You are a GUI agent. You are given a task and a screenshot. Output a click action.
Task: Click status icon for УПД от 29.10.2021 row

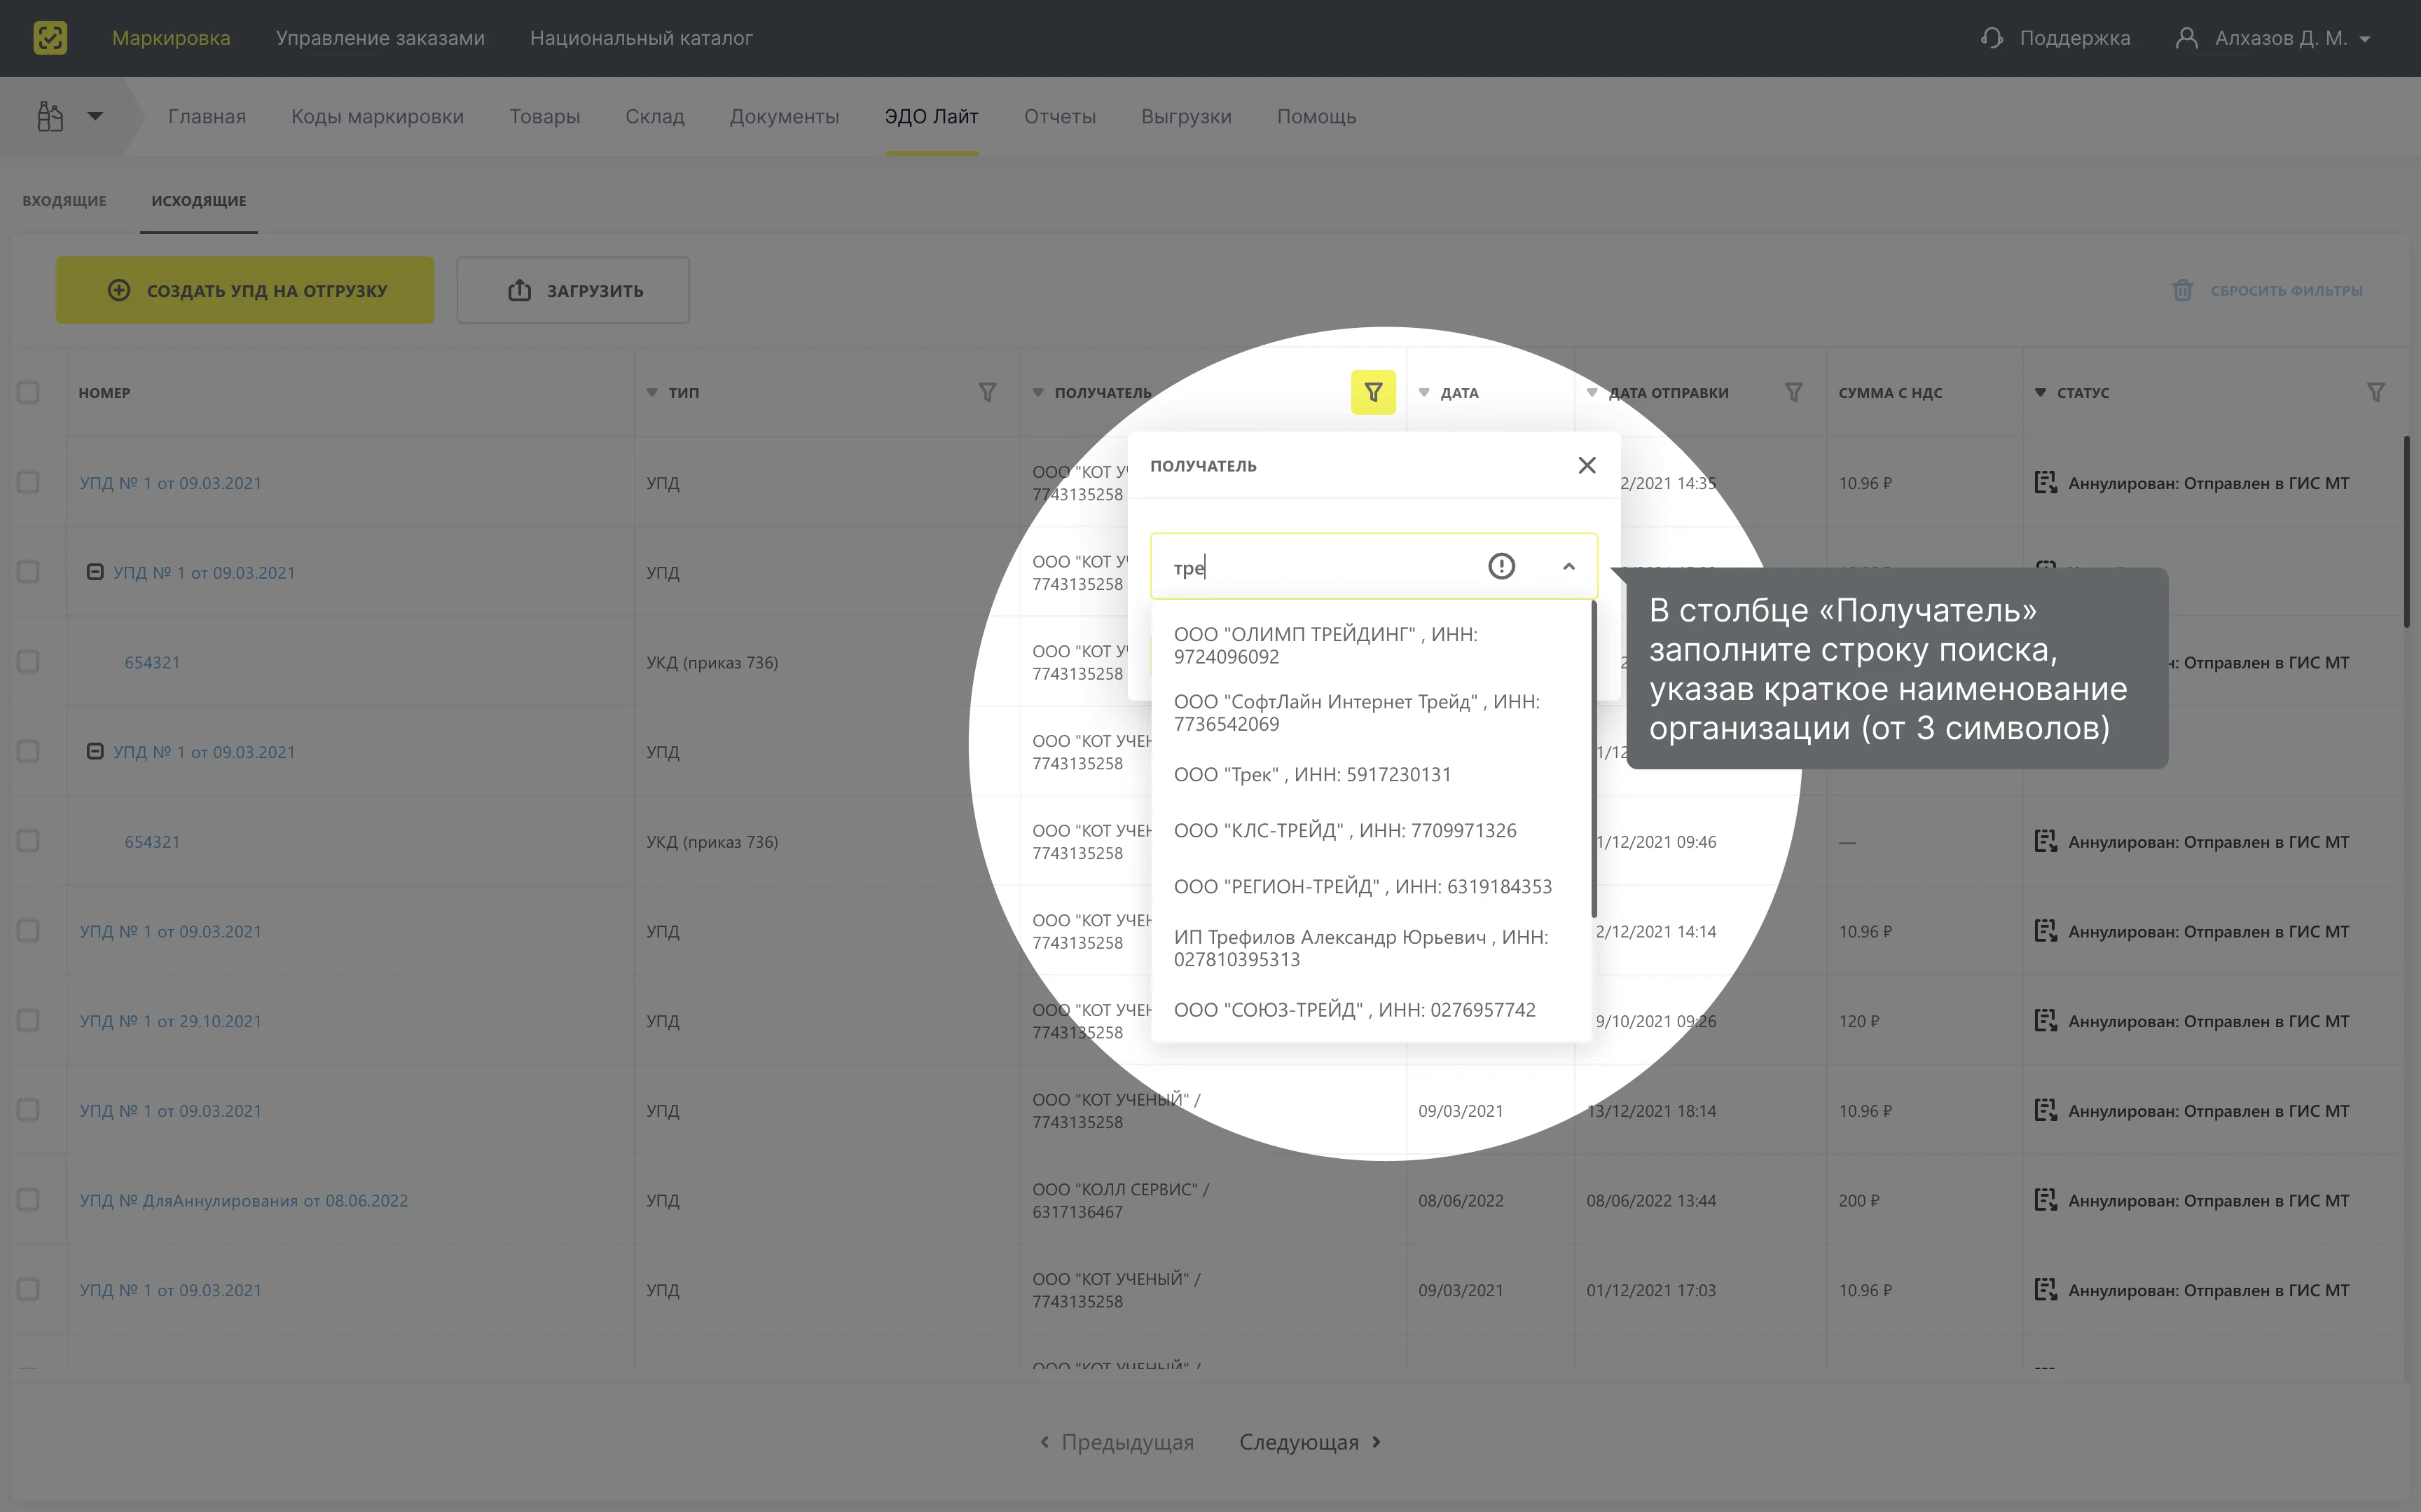pyautogui.click(x=2045, y=1021)
